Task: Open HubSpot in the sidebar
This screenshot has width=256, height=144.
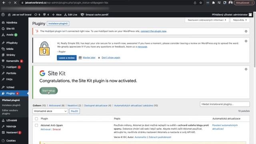Action: [x=11, y=67]
